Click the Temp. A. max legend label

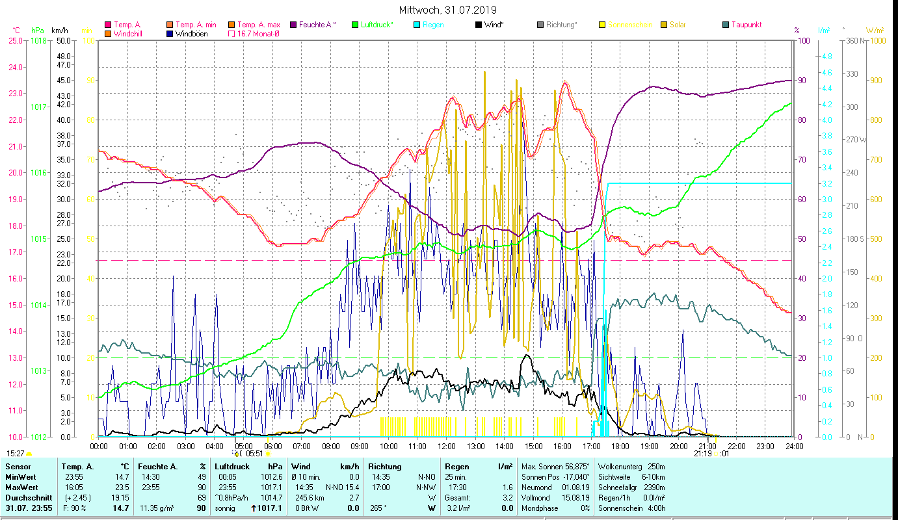[x=259, y=25]
